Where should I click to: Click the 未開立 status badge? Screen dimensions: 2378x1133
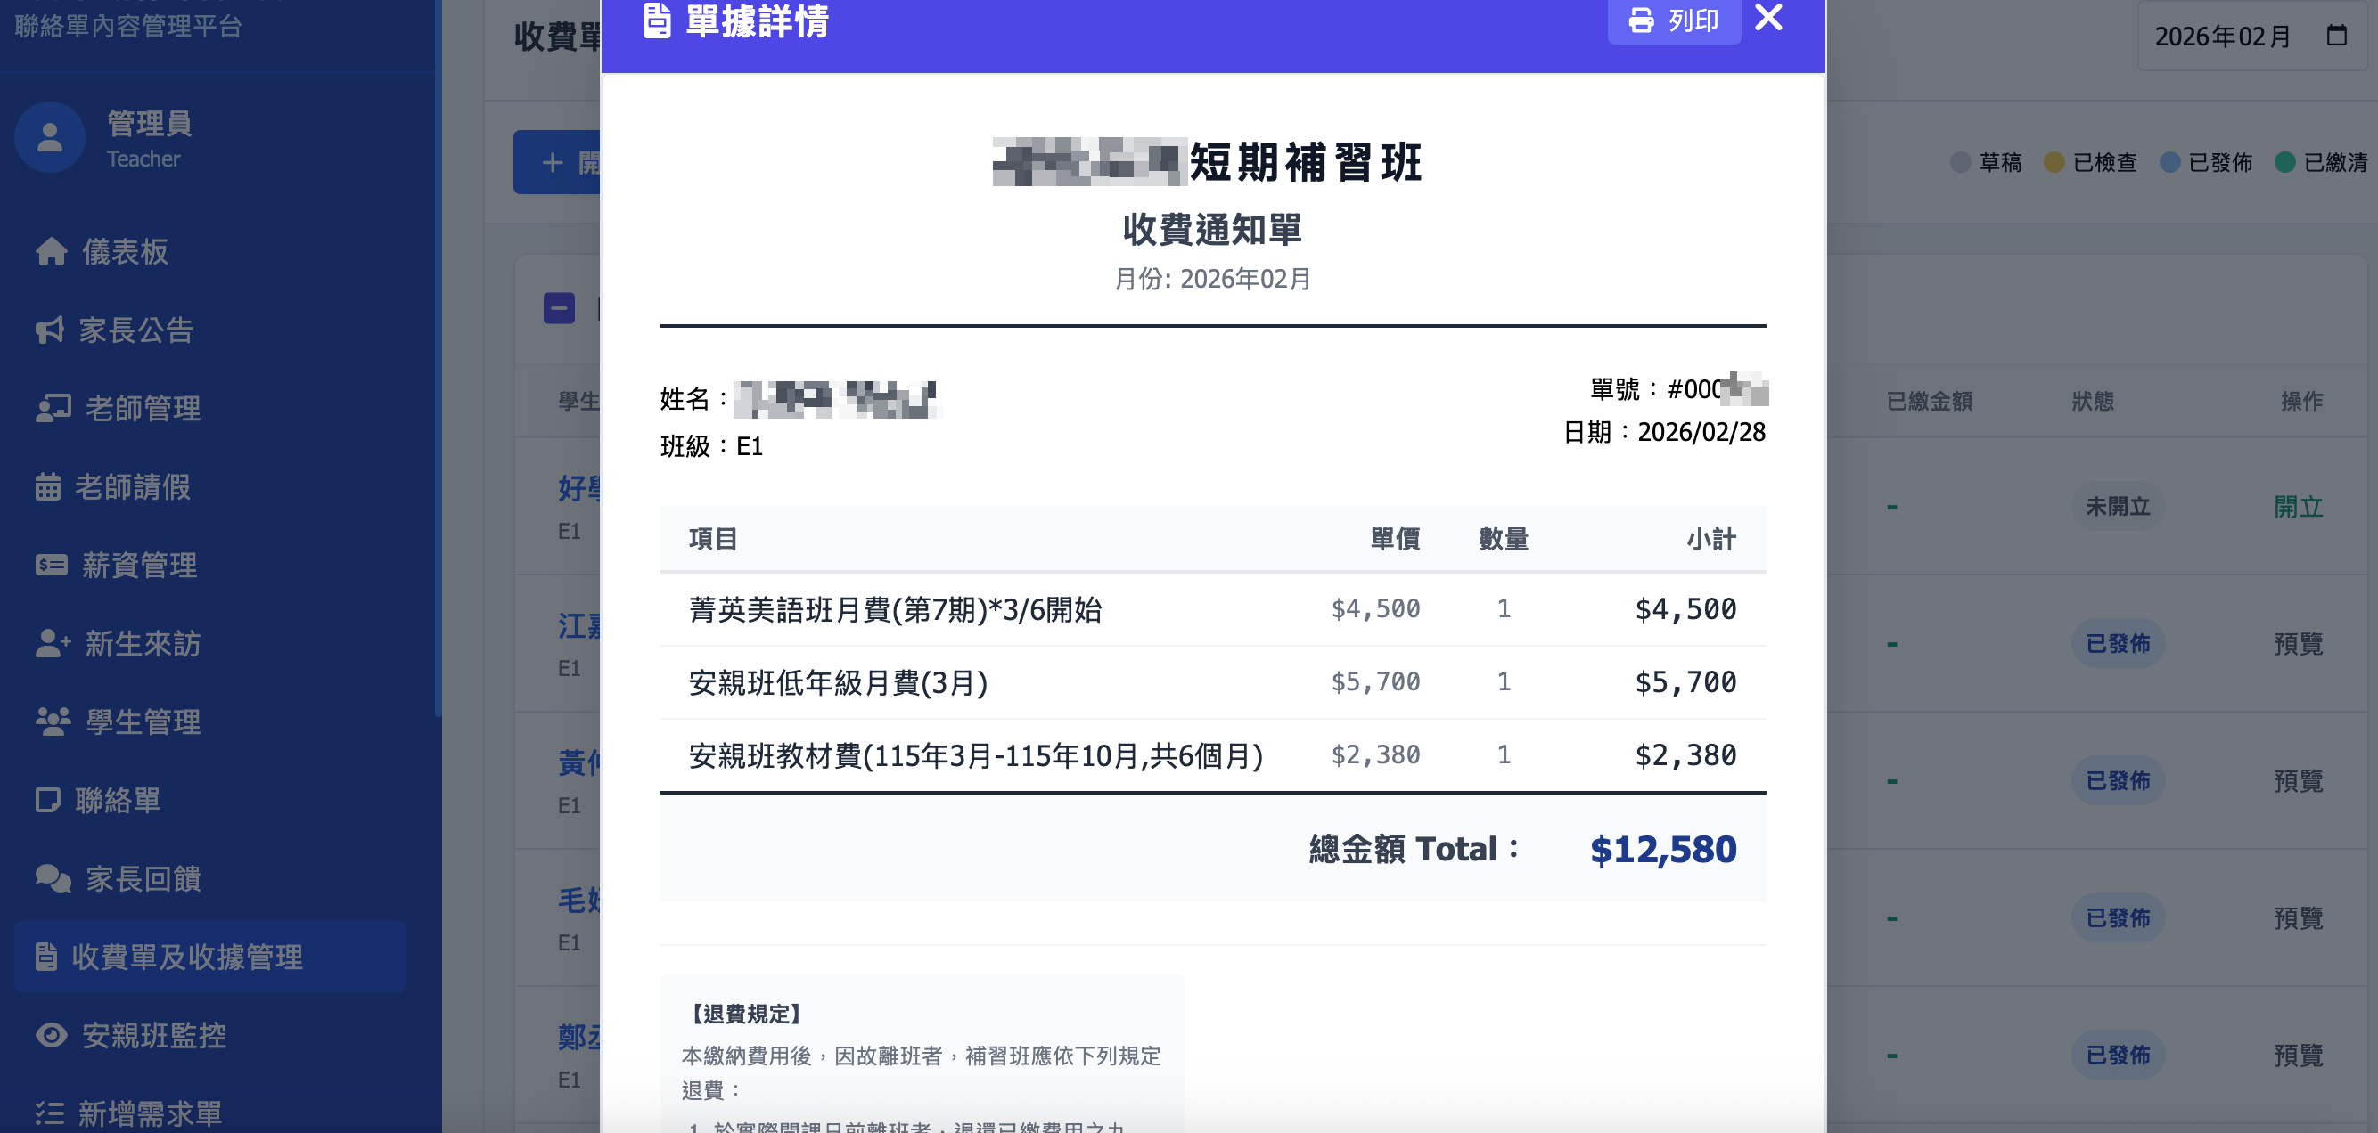tap(2118, 507)
